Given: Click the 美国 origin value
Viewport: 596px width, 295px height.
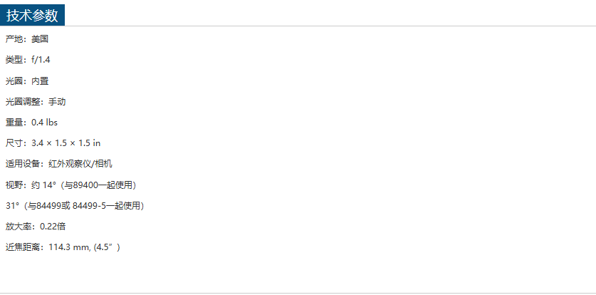Looking at the screenshot, I should tap(40, 39).
